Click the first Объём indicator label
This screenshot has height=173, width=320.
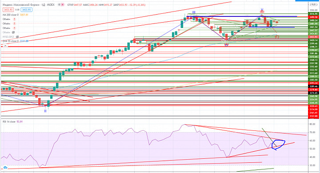tap(6, 19)
